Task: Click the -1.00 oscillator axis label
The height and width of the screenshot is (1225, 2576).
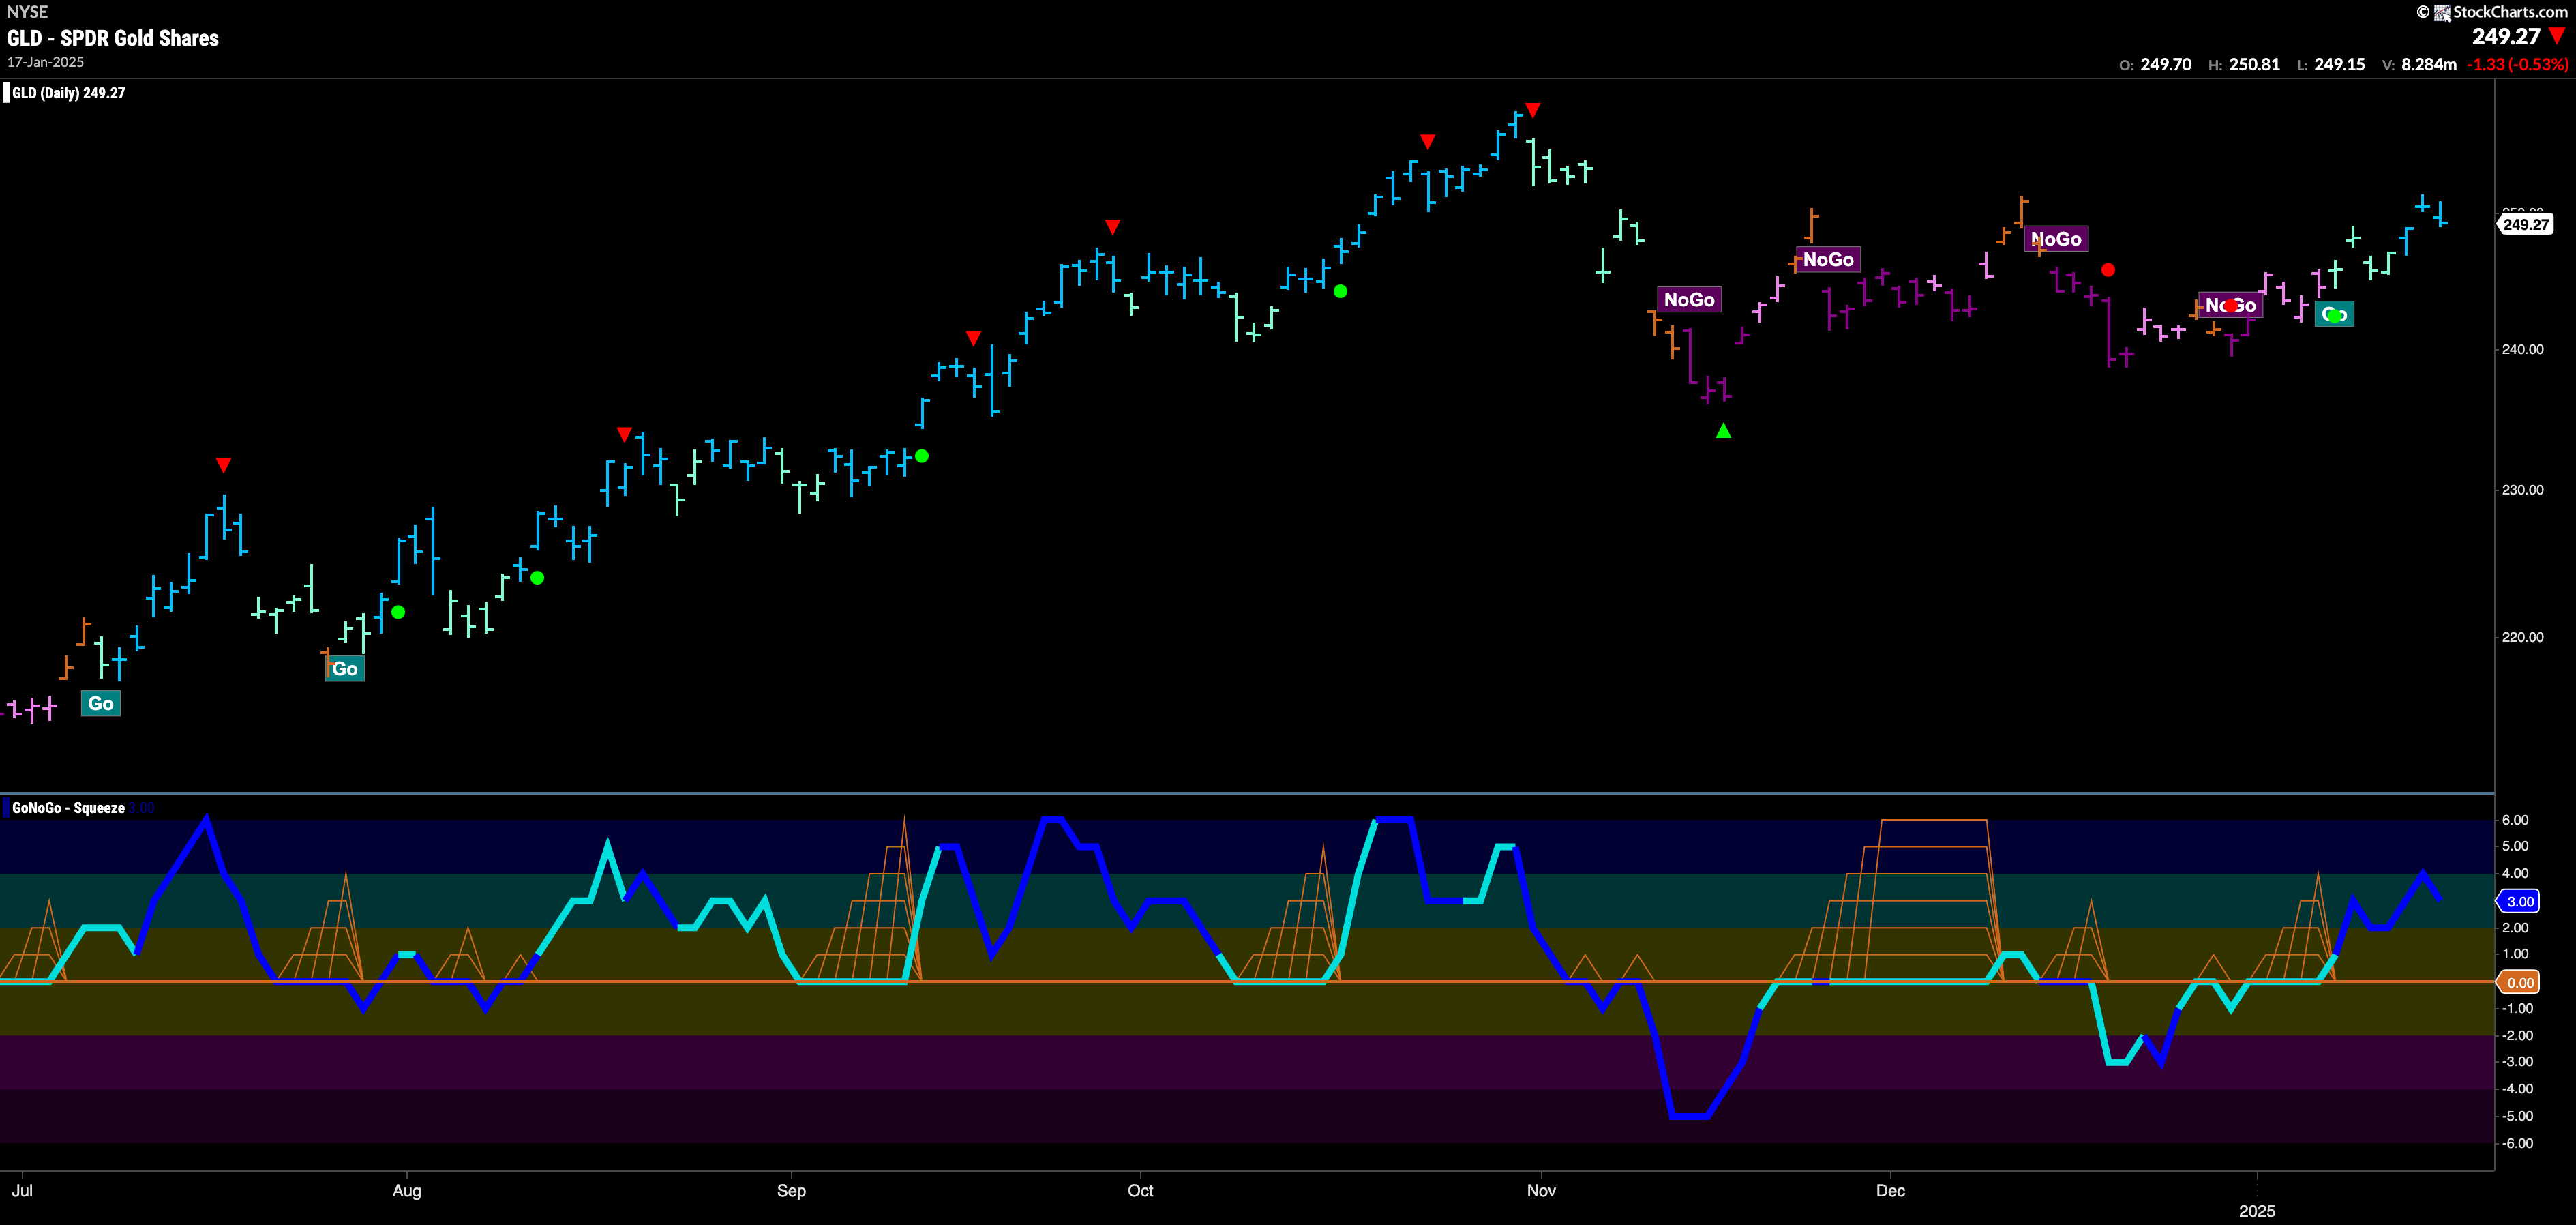Action: (2517, 1009)
